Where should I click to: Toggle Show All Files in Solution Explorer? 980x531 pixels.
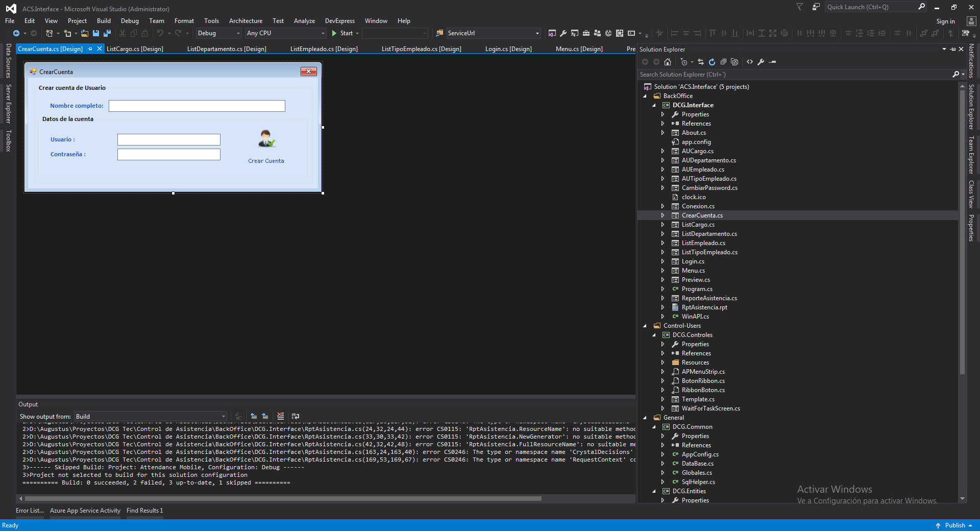coord(734,62)
